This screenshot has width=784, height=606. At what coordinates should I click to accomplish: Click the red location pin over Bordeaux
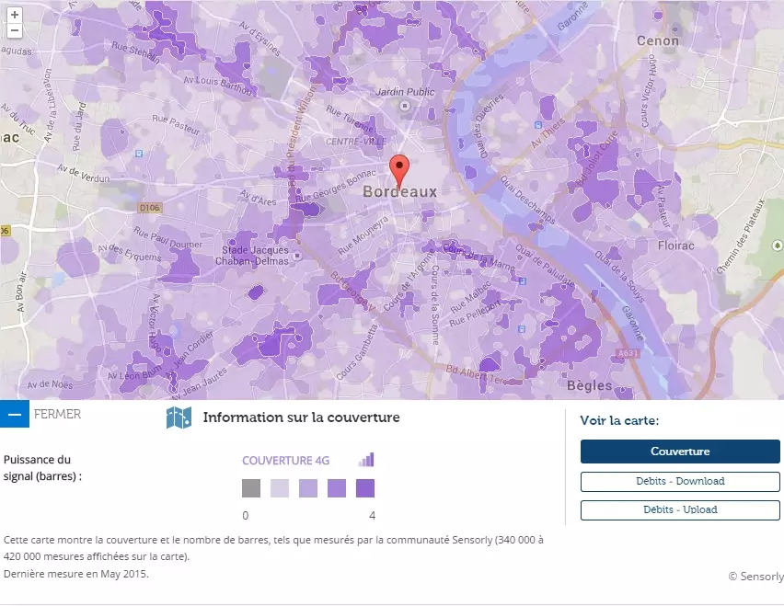click(399, 171)
